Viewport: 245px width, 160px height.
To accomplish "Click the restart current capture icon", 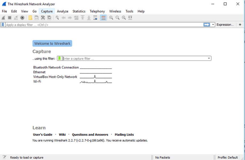I will click(16, 18).
